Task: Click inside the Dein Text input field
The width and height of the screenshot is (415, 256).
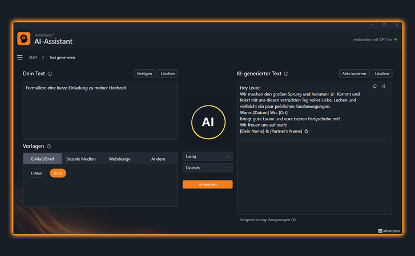Action: pyautogui.click(x=100, y=114)
